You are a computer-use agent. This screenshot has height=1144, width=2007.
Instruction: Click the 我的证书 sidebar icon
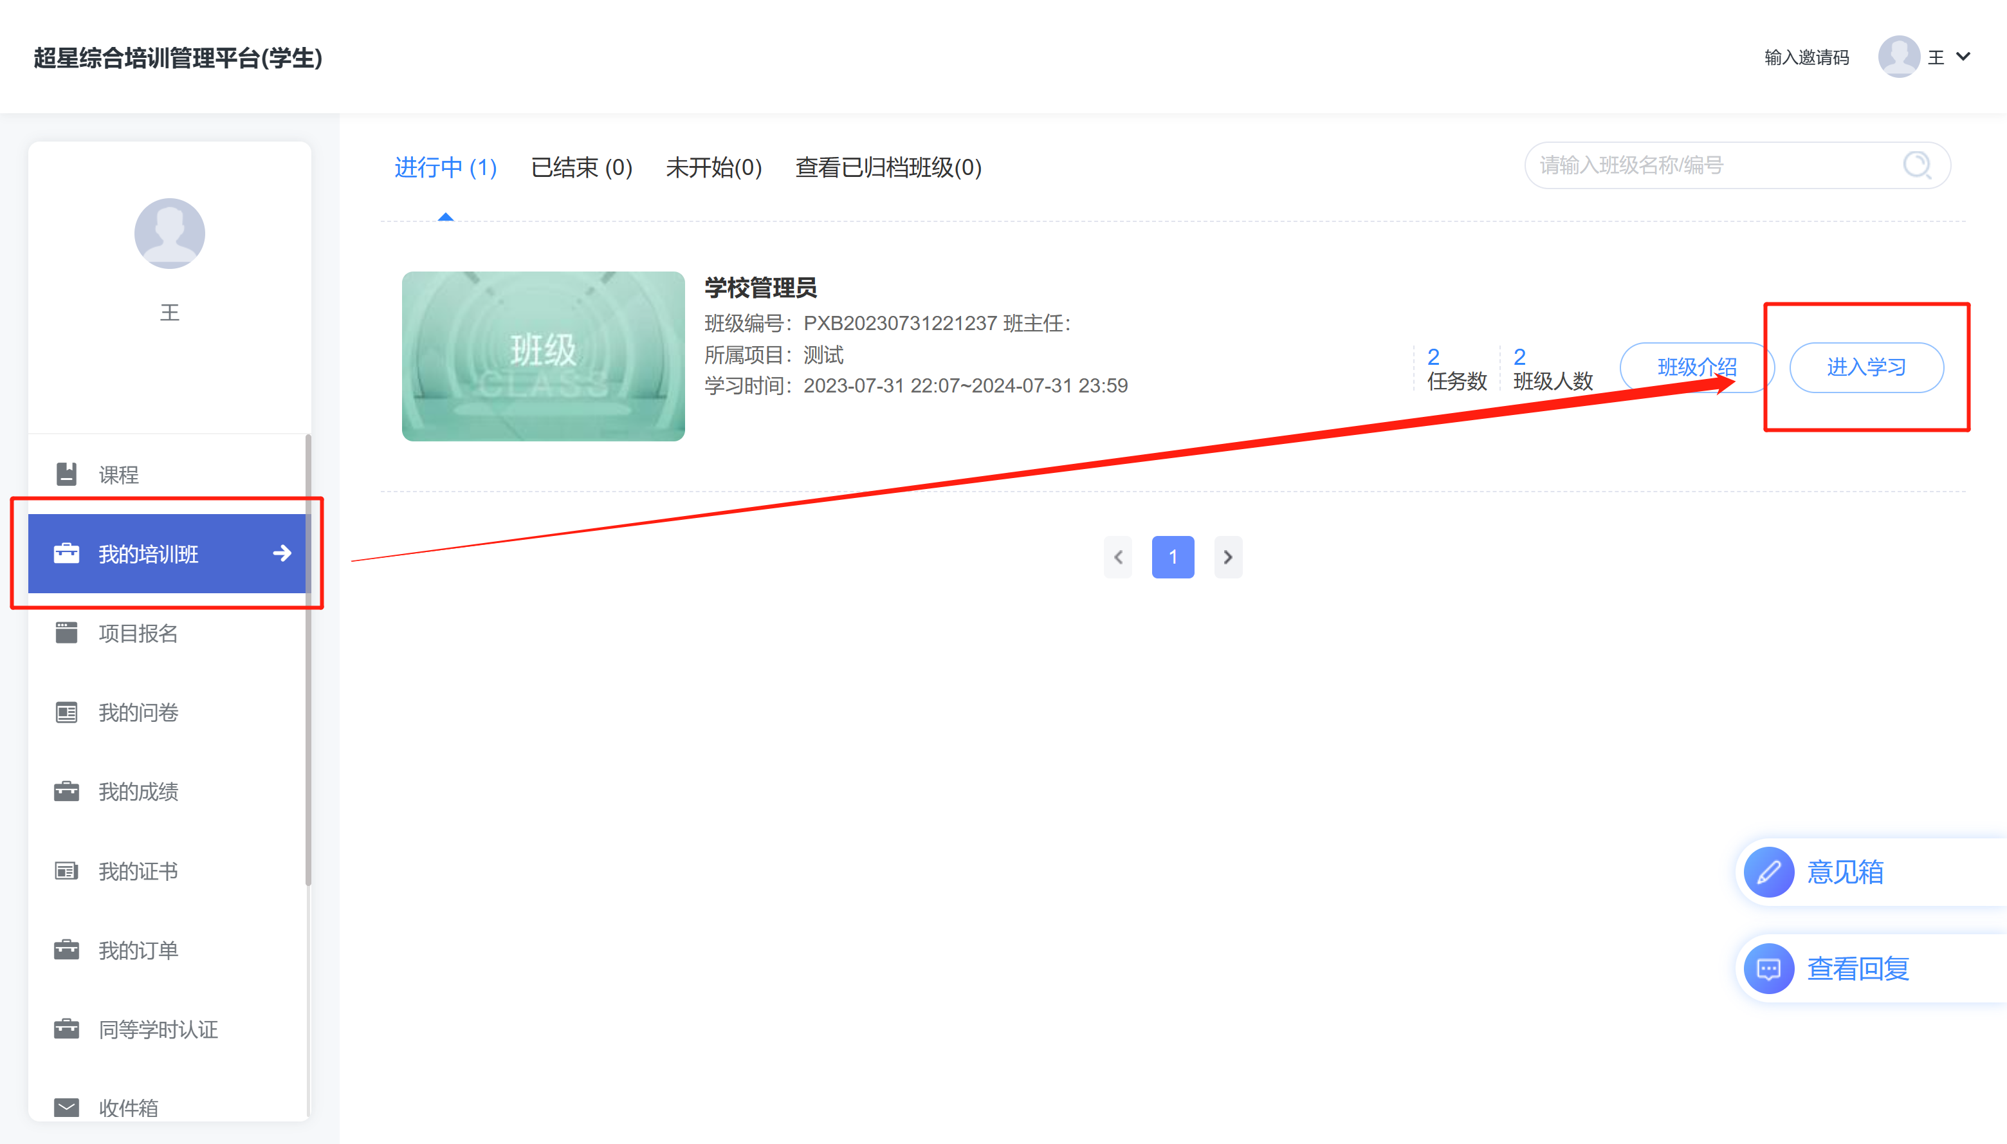click(67, 871)
